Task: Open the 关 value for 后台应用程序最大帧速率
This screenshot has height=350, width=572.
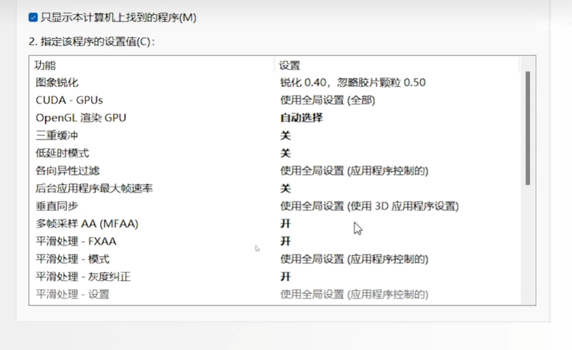Action: click(x=285, y=188)
